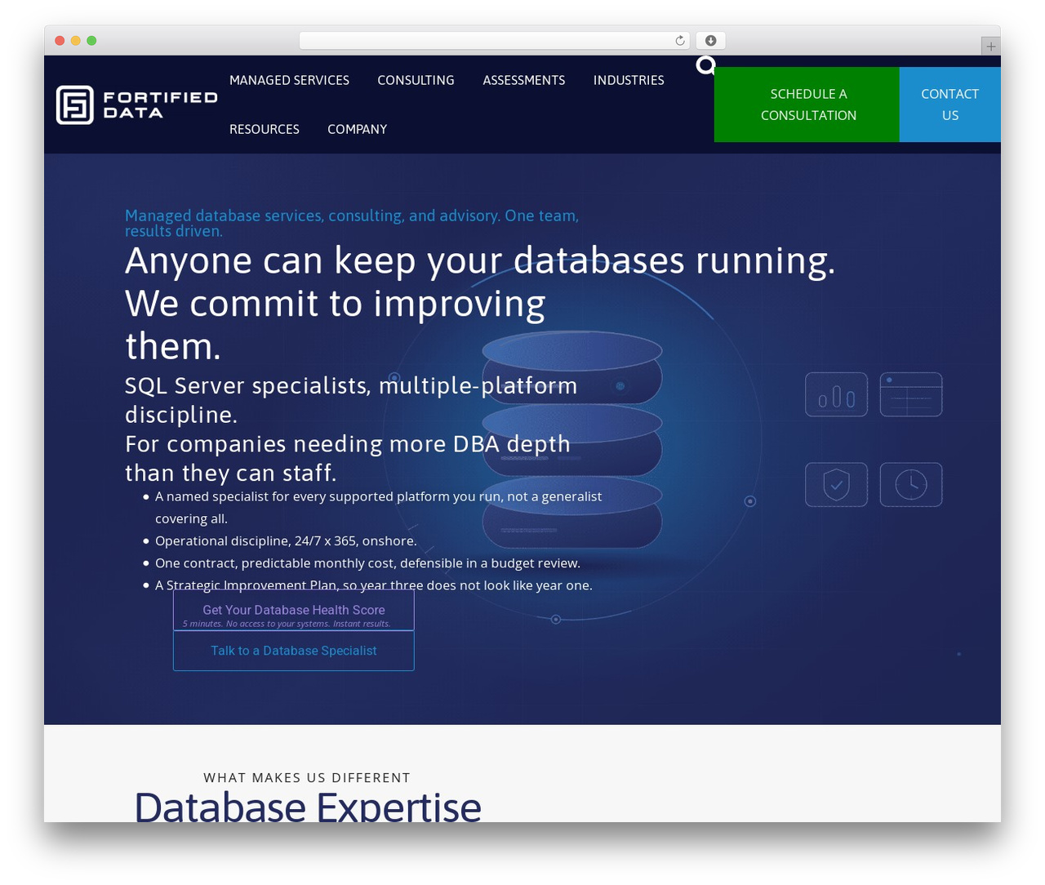Open the Assessments menu
The height and width of the screenshot is (885, 1045).
(524, 80)
